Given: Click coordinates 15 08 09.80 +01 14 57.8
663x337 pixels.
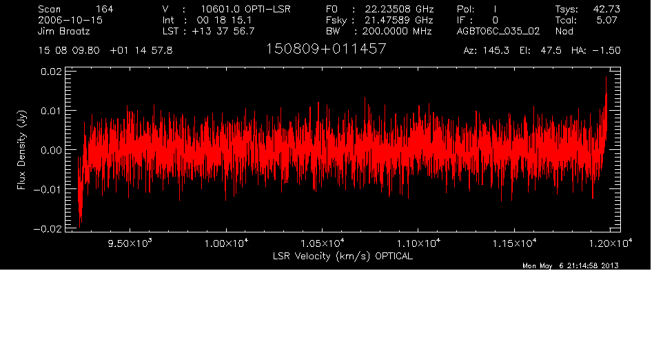Looking at the screenshot, I should (105, 51).
